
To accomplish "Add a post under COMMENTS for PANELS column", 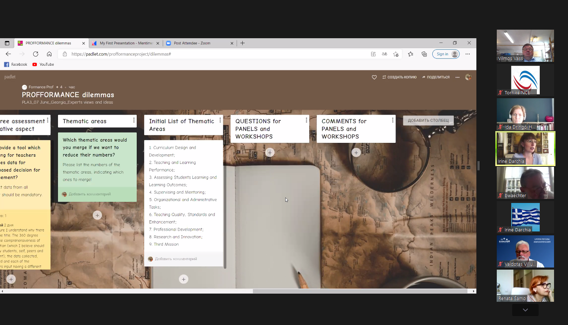I will tap(356, 152).
